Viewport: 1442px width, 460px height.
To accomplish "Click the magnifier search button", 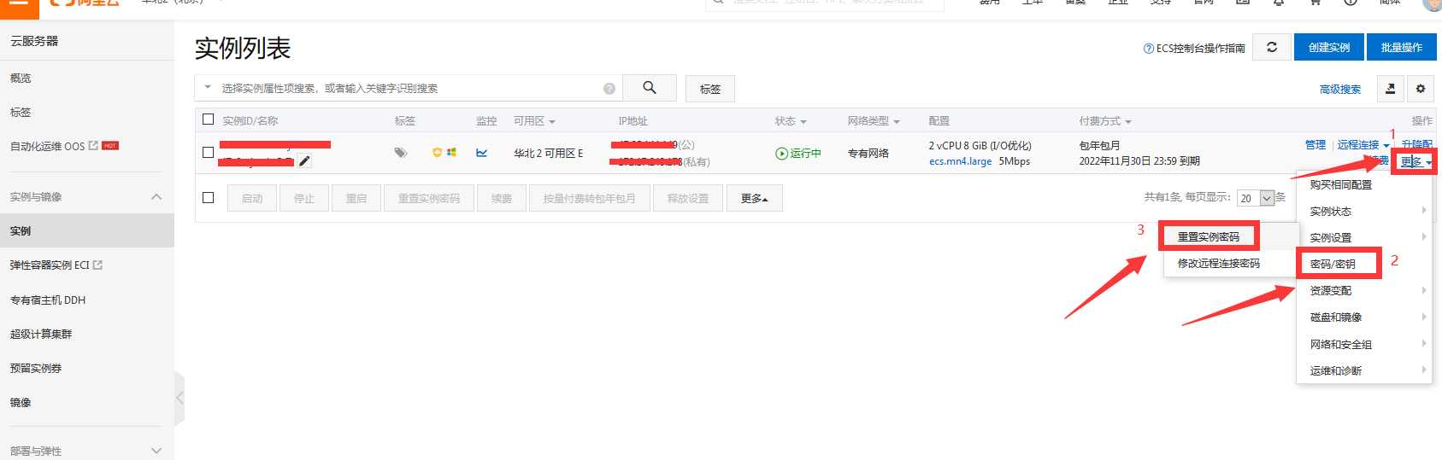I will coord(650,88).
